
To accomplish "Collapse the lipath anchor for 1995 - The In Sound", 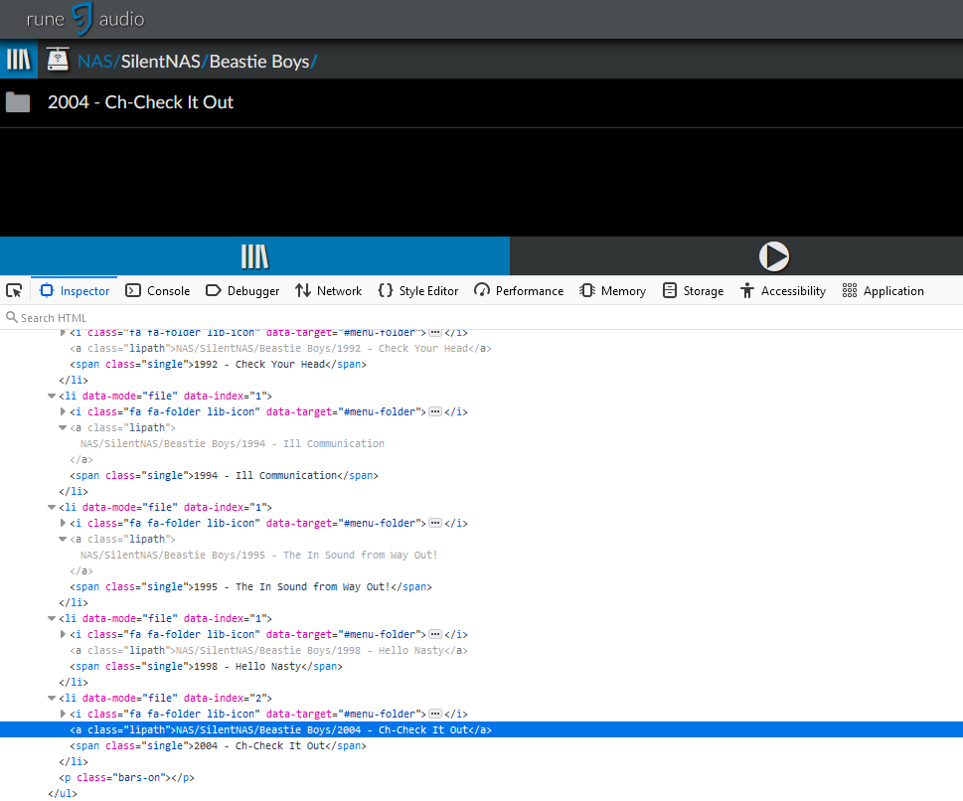I will point(63,539).
